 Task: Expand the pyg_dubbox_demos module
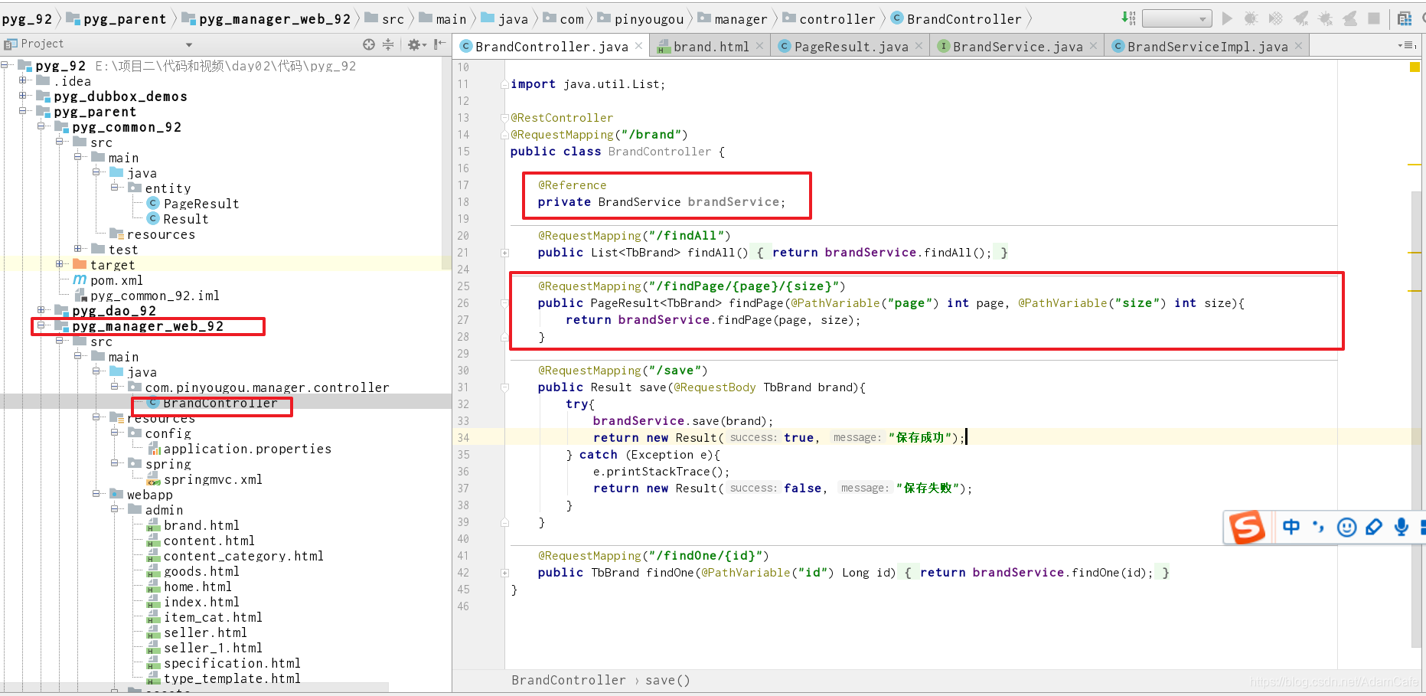click(23, 96)
